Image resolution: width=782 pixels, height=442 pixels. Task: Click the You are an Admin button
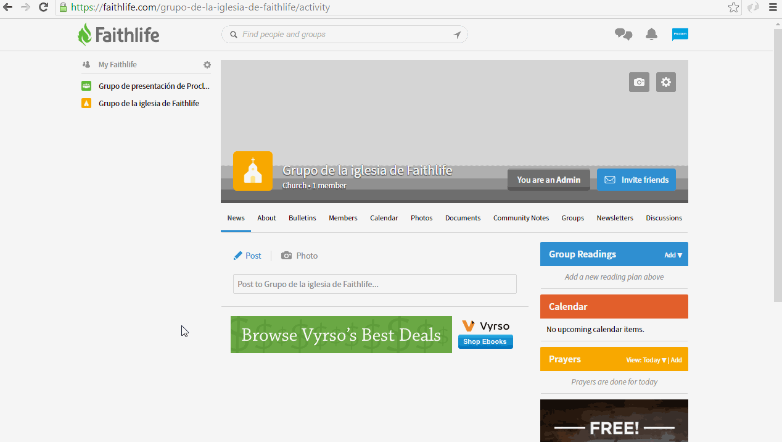click(x=549, y=180)
